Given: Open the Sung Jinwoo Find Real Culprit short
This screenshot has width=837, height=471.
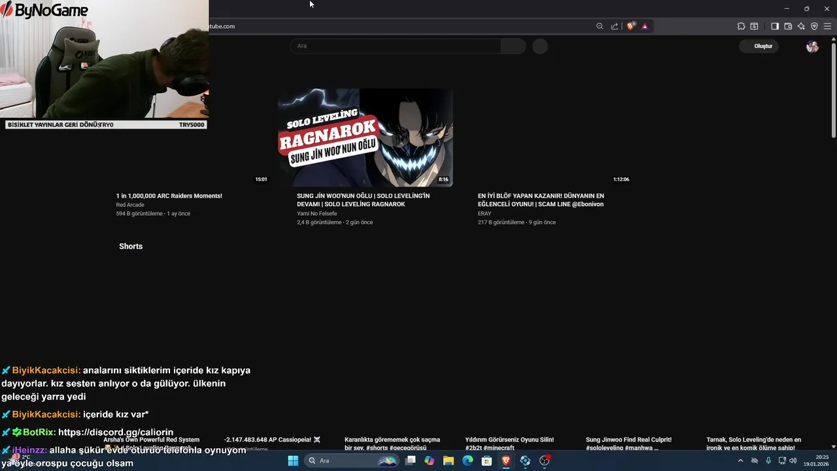Looking at the screenshot, I should tap(628, 444).
